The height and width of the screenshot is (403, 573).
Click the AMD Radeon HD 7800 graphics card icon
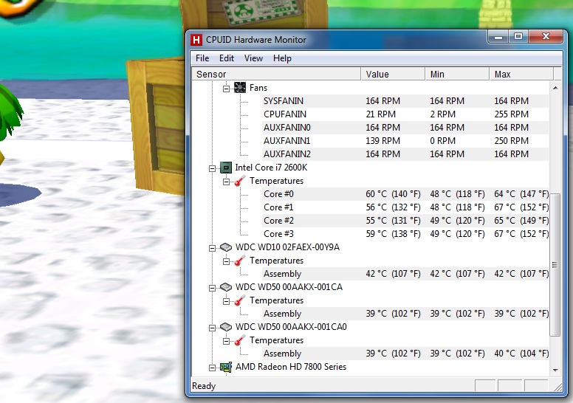pos(226,367)
